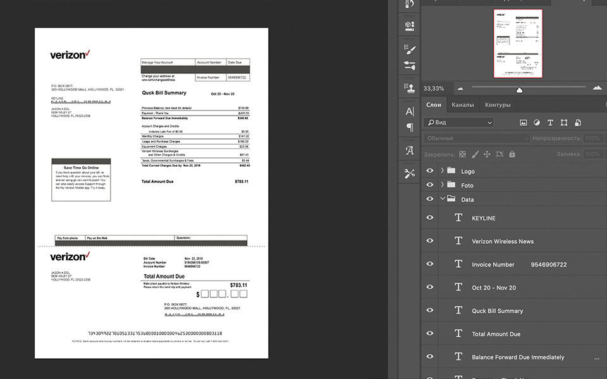Click the 33,33% zoom field

(x=434, y=88)
